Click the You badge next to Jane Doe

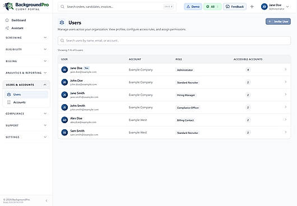pyautogui.click(x=86, y=68)
